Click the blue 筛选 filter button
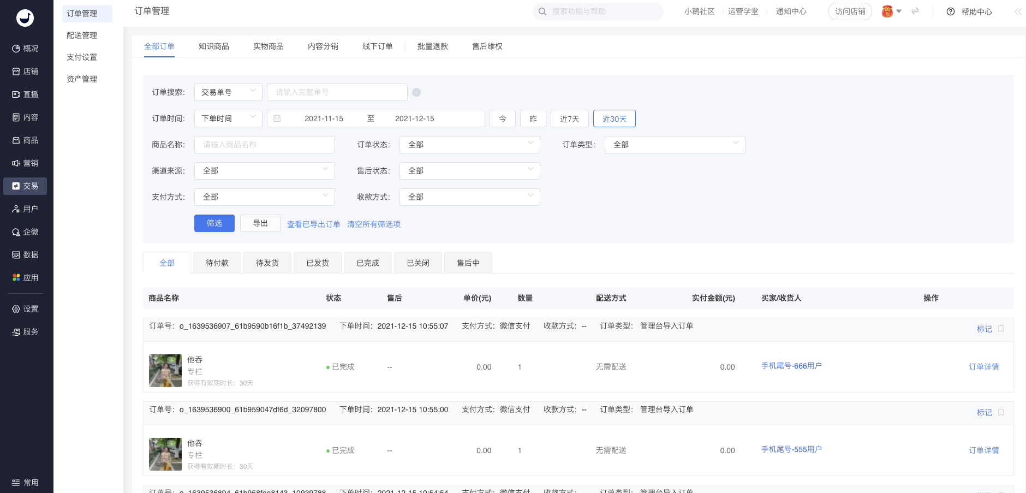Viewport: 1026px width, 493px height. pos(214,223)
